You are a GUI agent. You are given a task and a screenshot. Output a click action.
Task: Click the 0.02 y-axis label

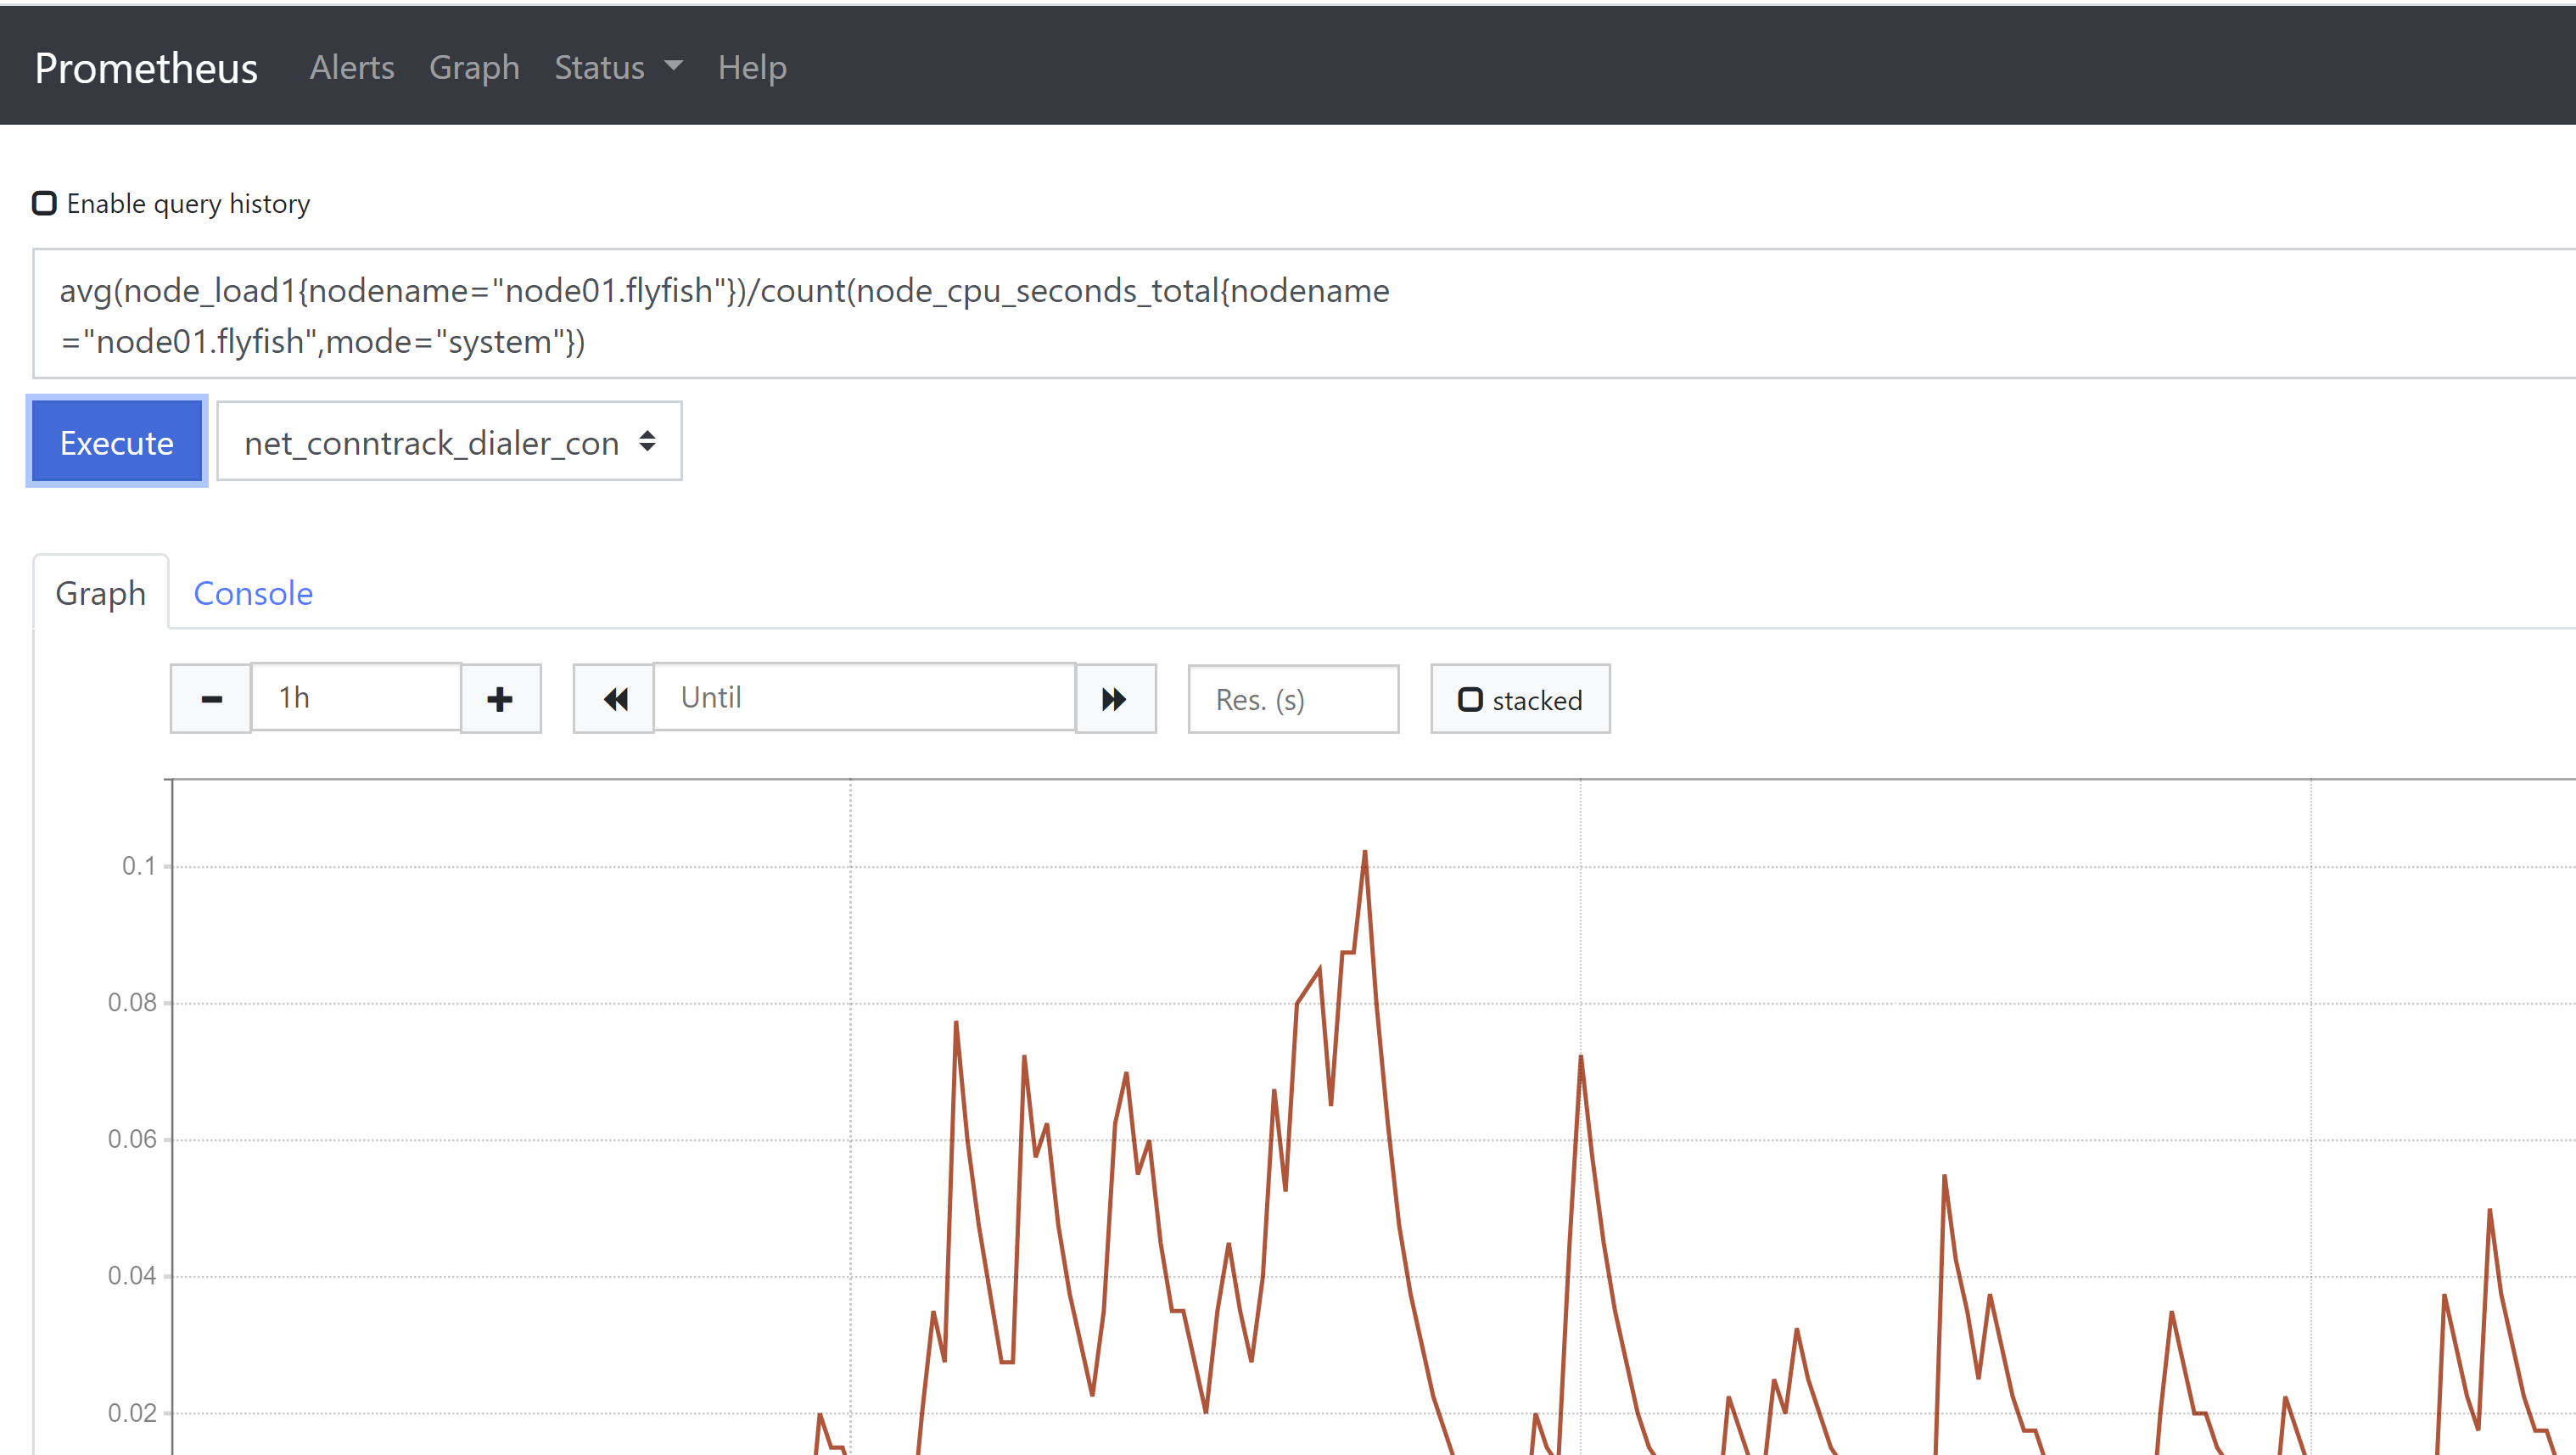click(132, 1412)
